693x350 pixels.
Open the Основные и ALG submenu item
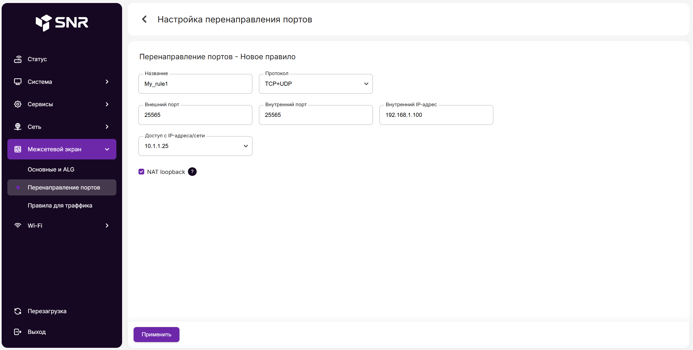point(51,169)
